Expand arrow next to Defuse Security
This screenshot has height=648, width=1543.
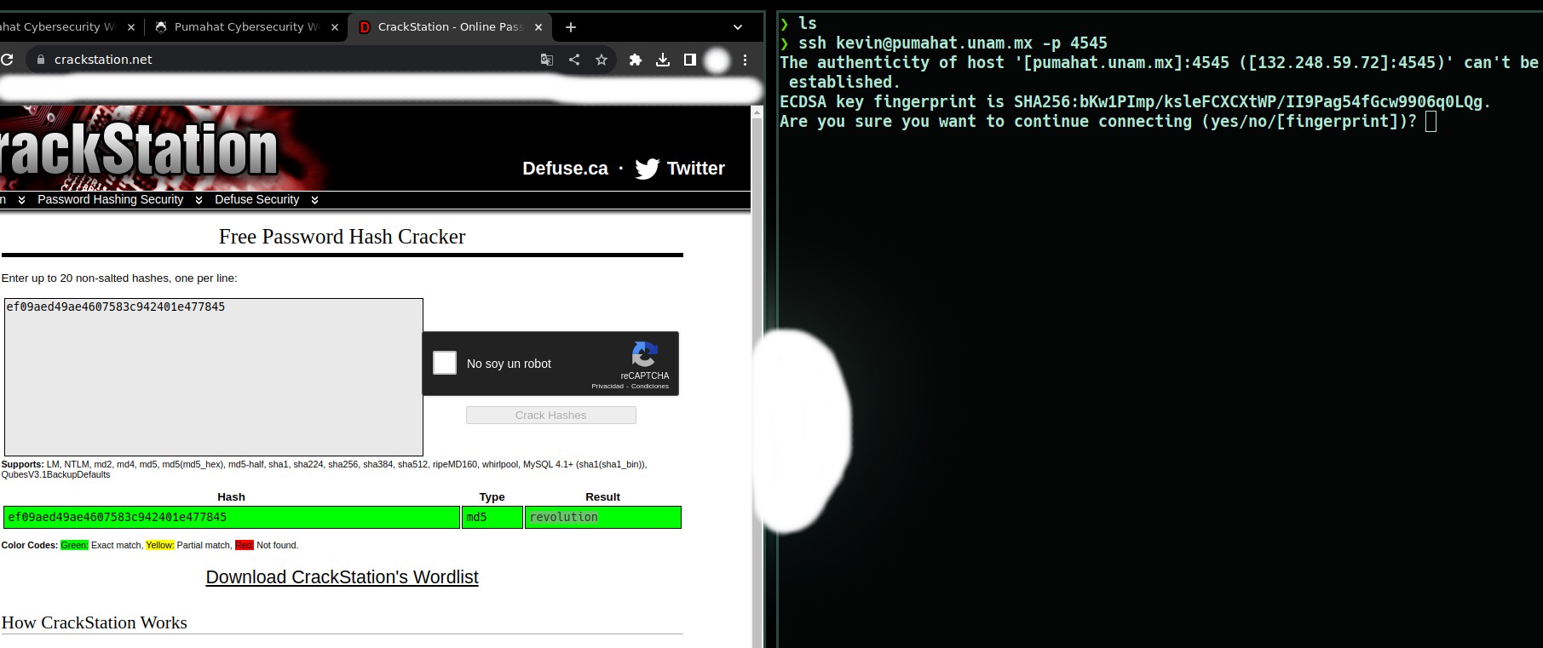[x=314, y=200]
